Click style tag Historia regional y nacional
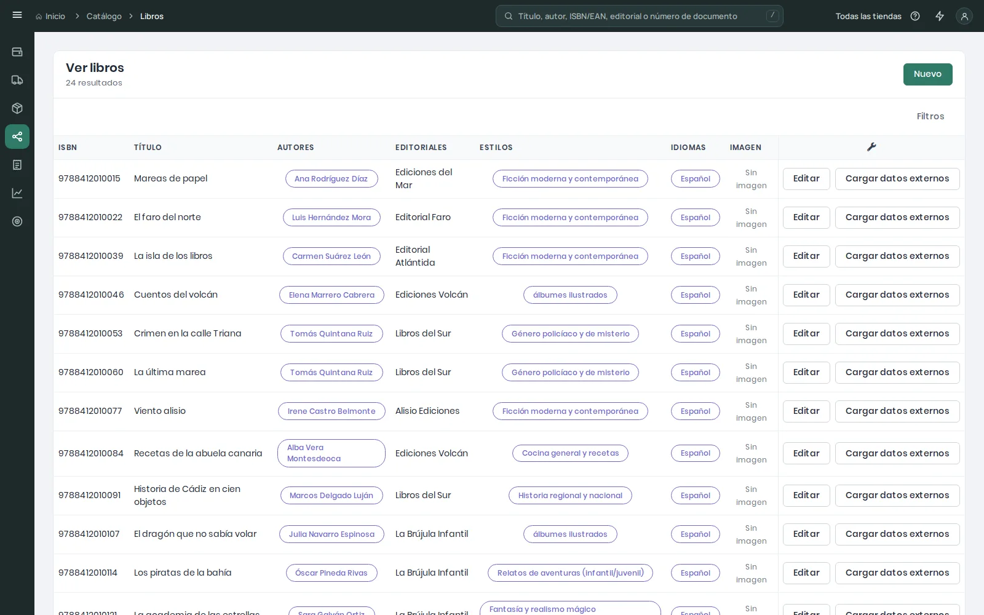The image size is (984, 615). pos(570,496)
